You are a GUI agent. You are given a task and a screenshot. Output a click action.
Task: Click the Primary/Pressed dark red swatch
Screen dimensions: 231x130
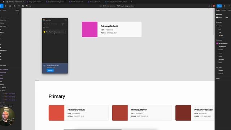[x=183, y=113]
